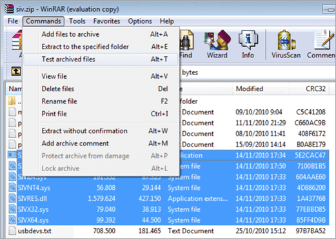Choose Rename file command
This screenshot has height=239, width=336.
point(101,101)
